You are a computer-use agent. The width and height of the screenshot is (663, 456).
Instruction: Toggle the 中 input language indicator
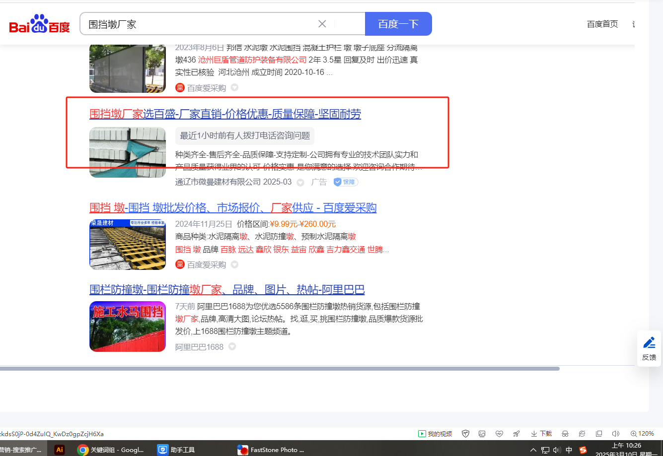pos(569,450)
